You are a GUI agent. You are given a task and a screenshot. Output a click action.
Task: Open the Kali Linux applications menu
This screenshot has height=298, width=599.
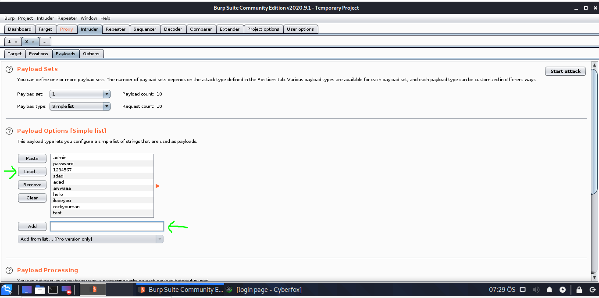pyautogui.click(x=7, y=290)
